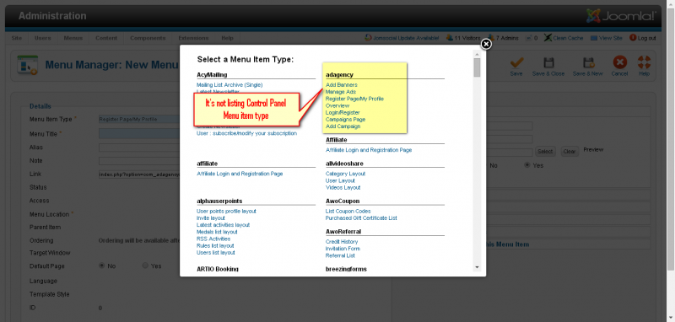675x322 pixels.
Task: Select the Yes radio button beside Preview
Action: 526,165
